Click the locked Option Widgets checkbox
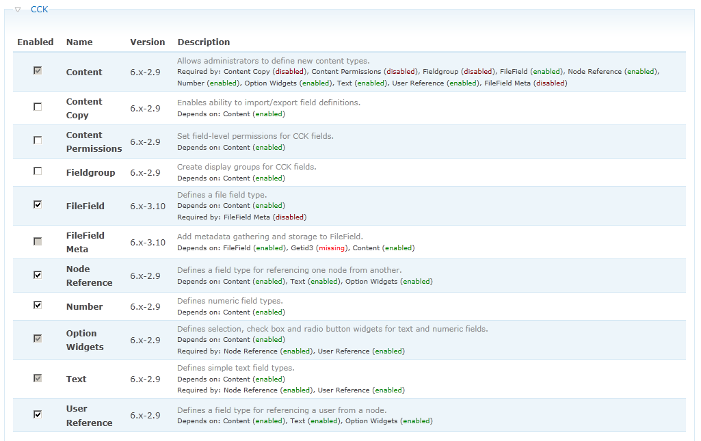This screenshot has width=701, height=441. pos(38,338)
